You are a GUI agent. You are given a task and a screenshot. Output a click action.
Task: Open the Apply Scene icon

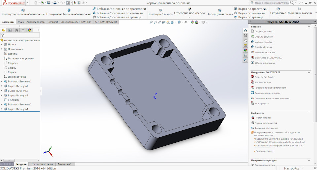(x=196, y=22)
